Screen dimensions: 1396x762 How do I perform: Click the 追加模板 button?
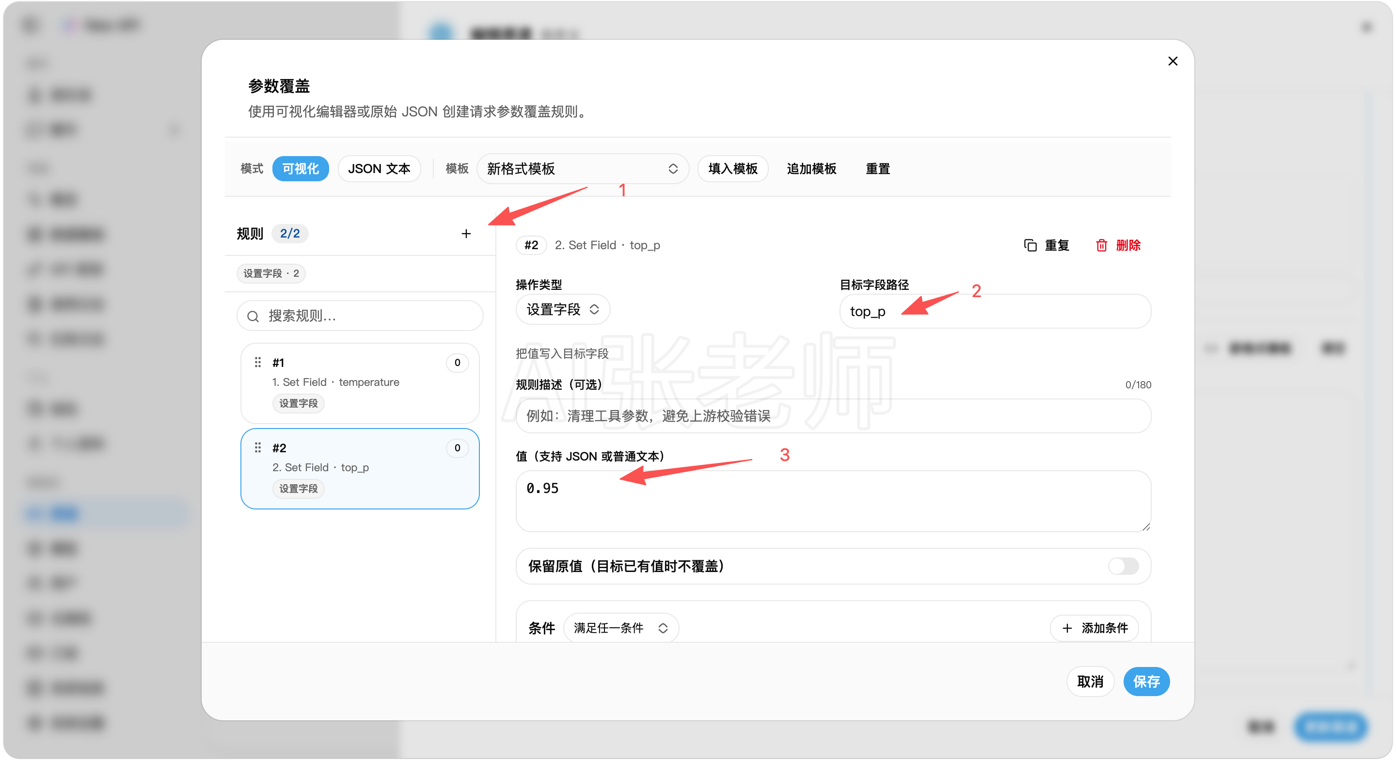[x=811, y=169]
